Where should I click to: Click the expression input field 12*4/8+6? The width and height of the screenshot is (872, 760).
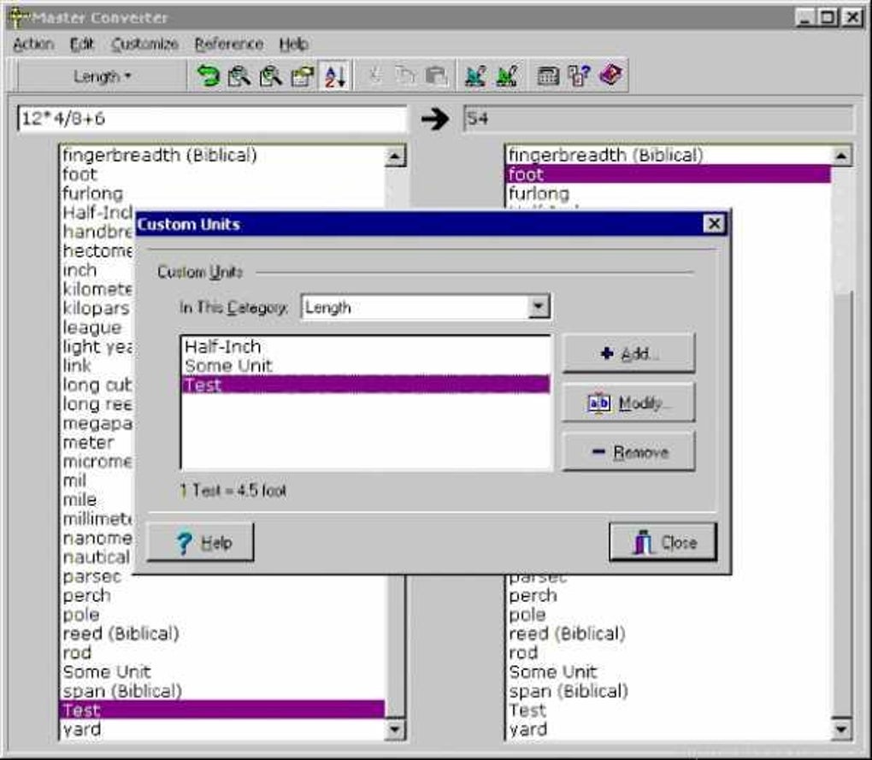(212, 119)
